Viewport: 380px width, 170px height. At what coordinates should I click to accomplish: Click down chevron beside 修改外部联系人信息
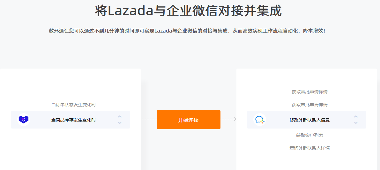[x=356, y=123]
